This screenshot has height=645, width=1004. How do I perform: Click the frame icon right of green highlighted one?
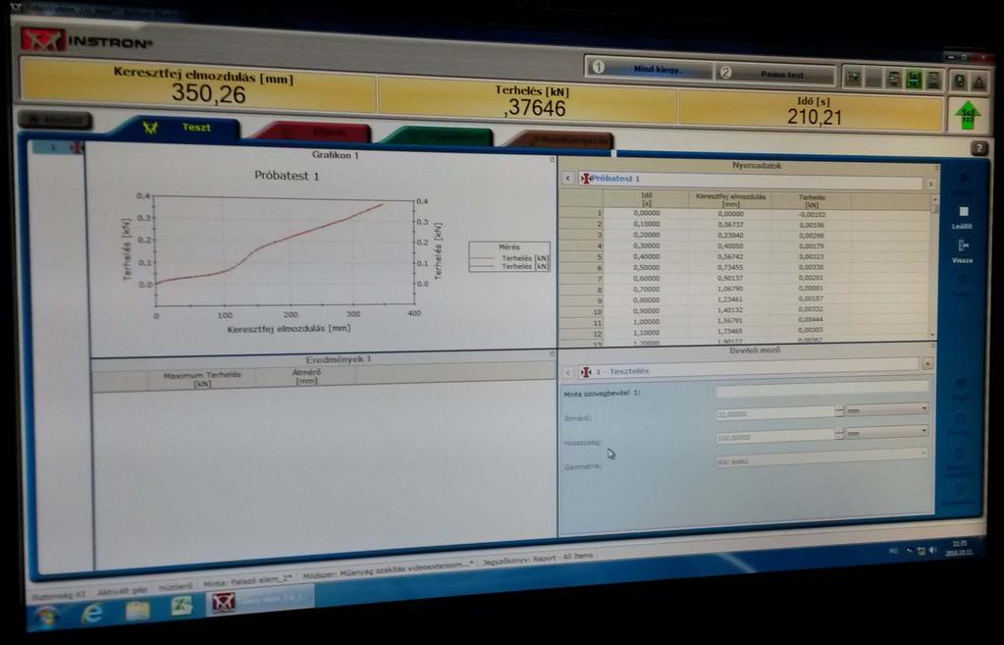(934, 81)
